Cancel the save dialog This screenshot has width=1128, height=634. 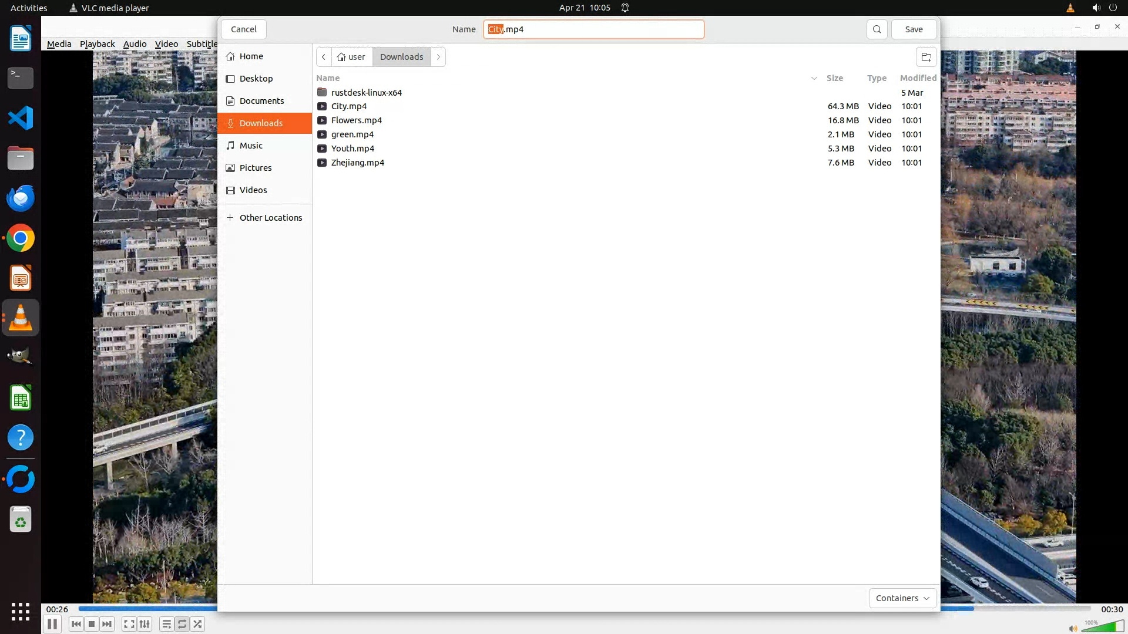click(243, 29)
